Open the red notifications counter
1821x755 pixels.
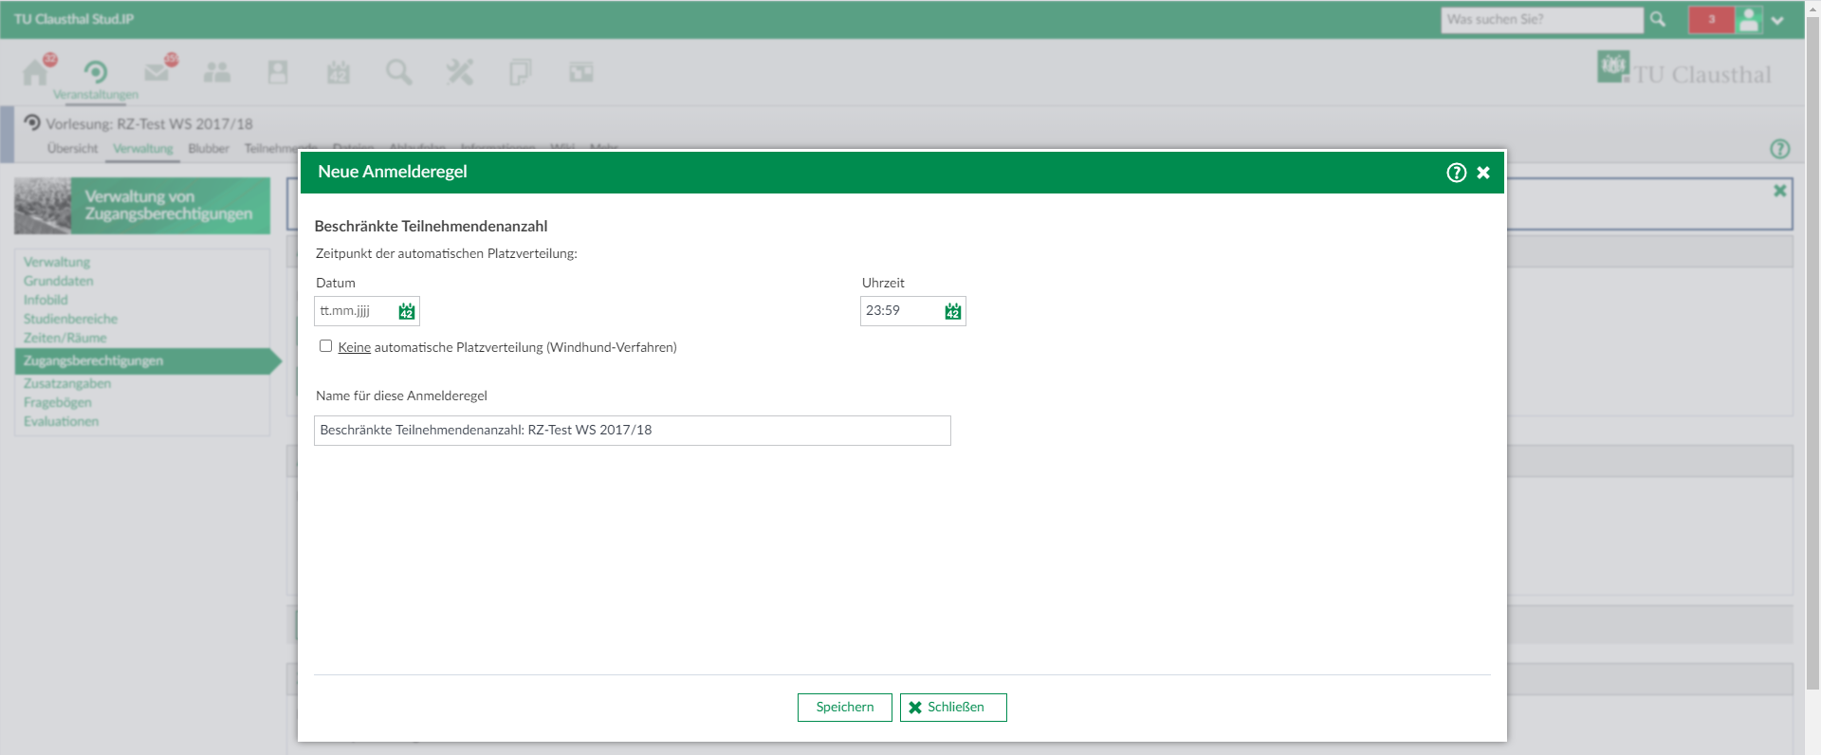coord(1711,19)
